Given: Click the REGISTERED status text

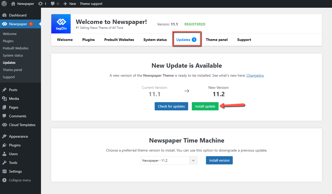Looking at the screenshot, I should click(x=195, y=24).
